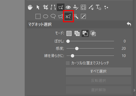The height and width of the screenshot is (96, 136).
Task: Open the selection tools group icon
Action: (x=61, y=7)
